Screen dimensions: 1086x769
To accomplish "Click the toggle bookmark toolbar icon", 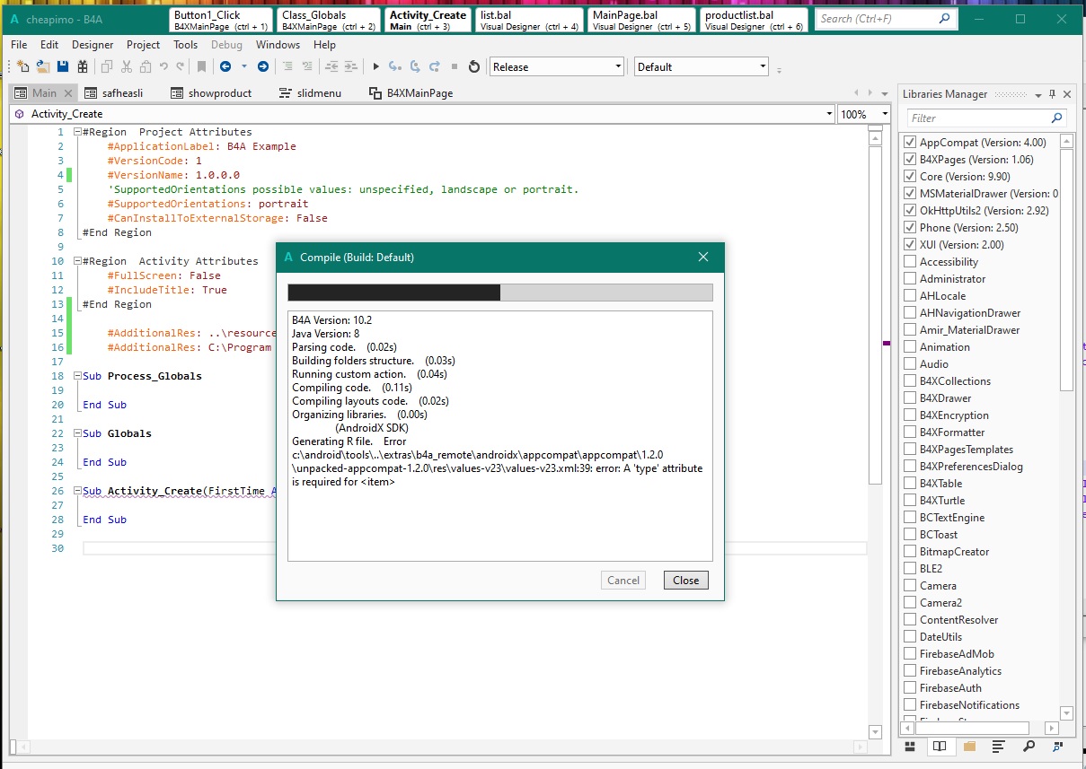I will tap(202, 66).
